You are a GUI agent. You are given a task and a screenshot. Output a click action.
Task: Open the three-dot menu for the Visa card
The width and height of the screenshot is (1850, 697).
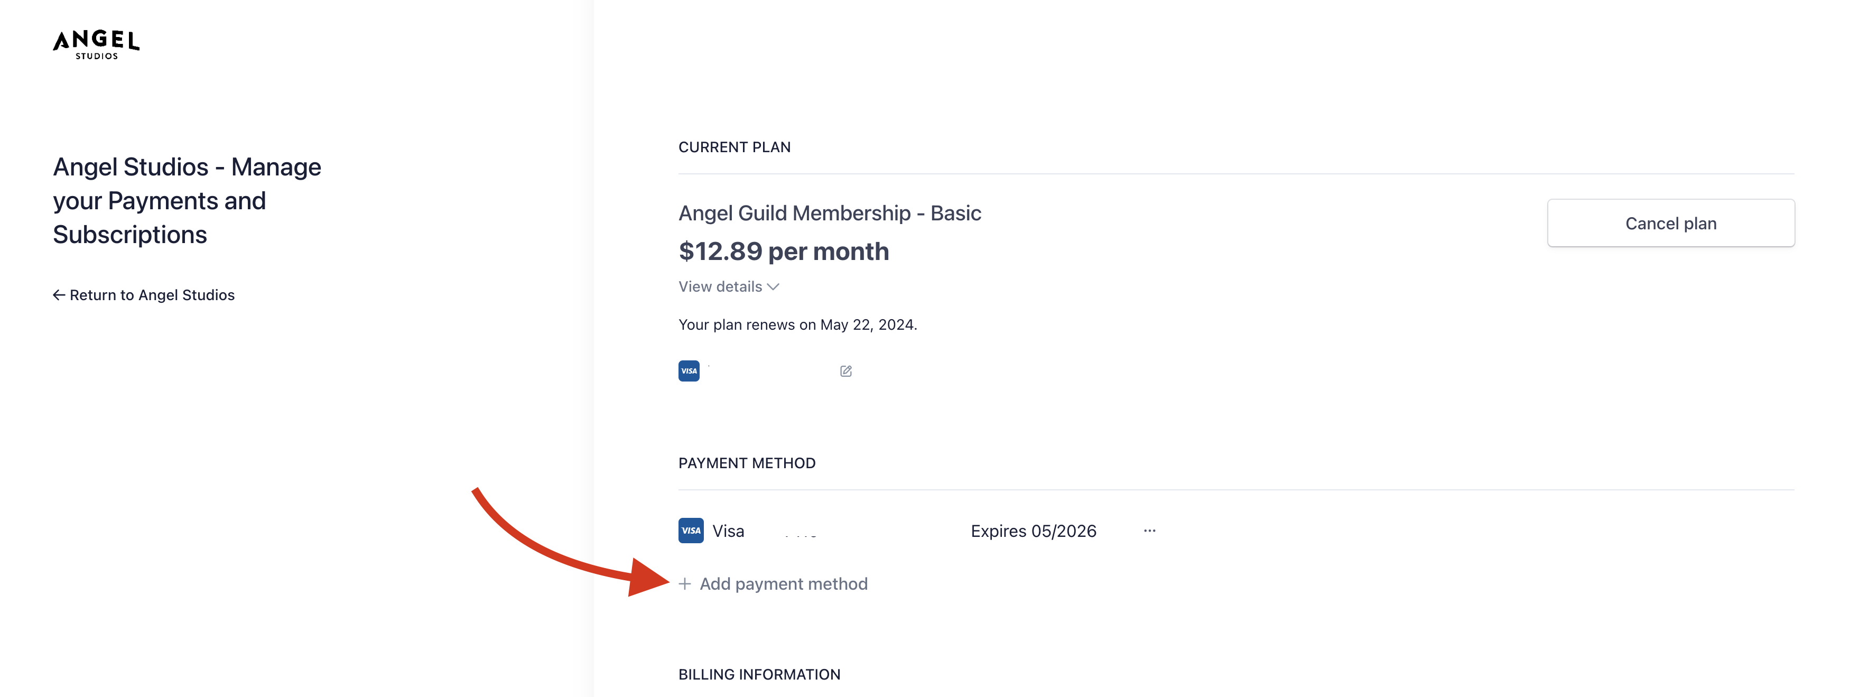click(1149, 531)
